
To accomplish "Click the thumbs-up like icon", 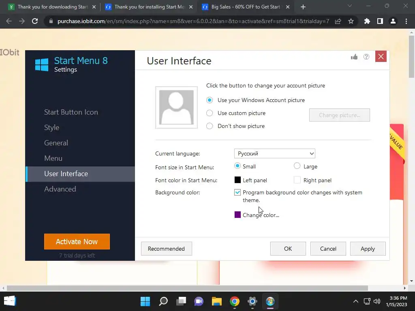I will (354, 57).
